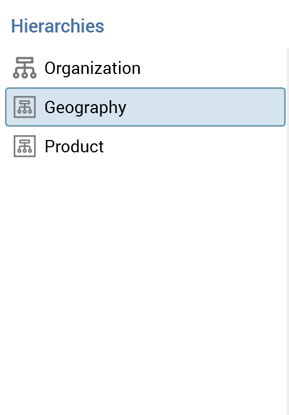Select the Organization hierarchy text label

click(x=93, y=68)
